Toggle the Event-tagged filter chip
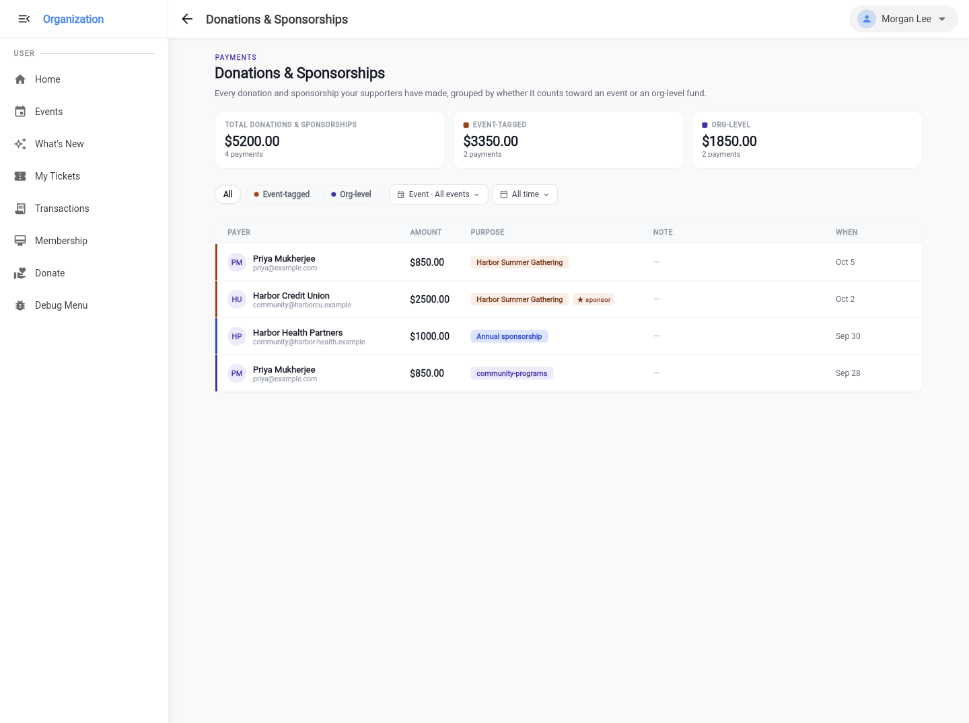 (281, 194)
